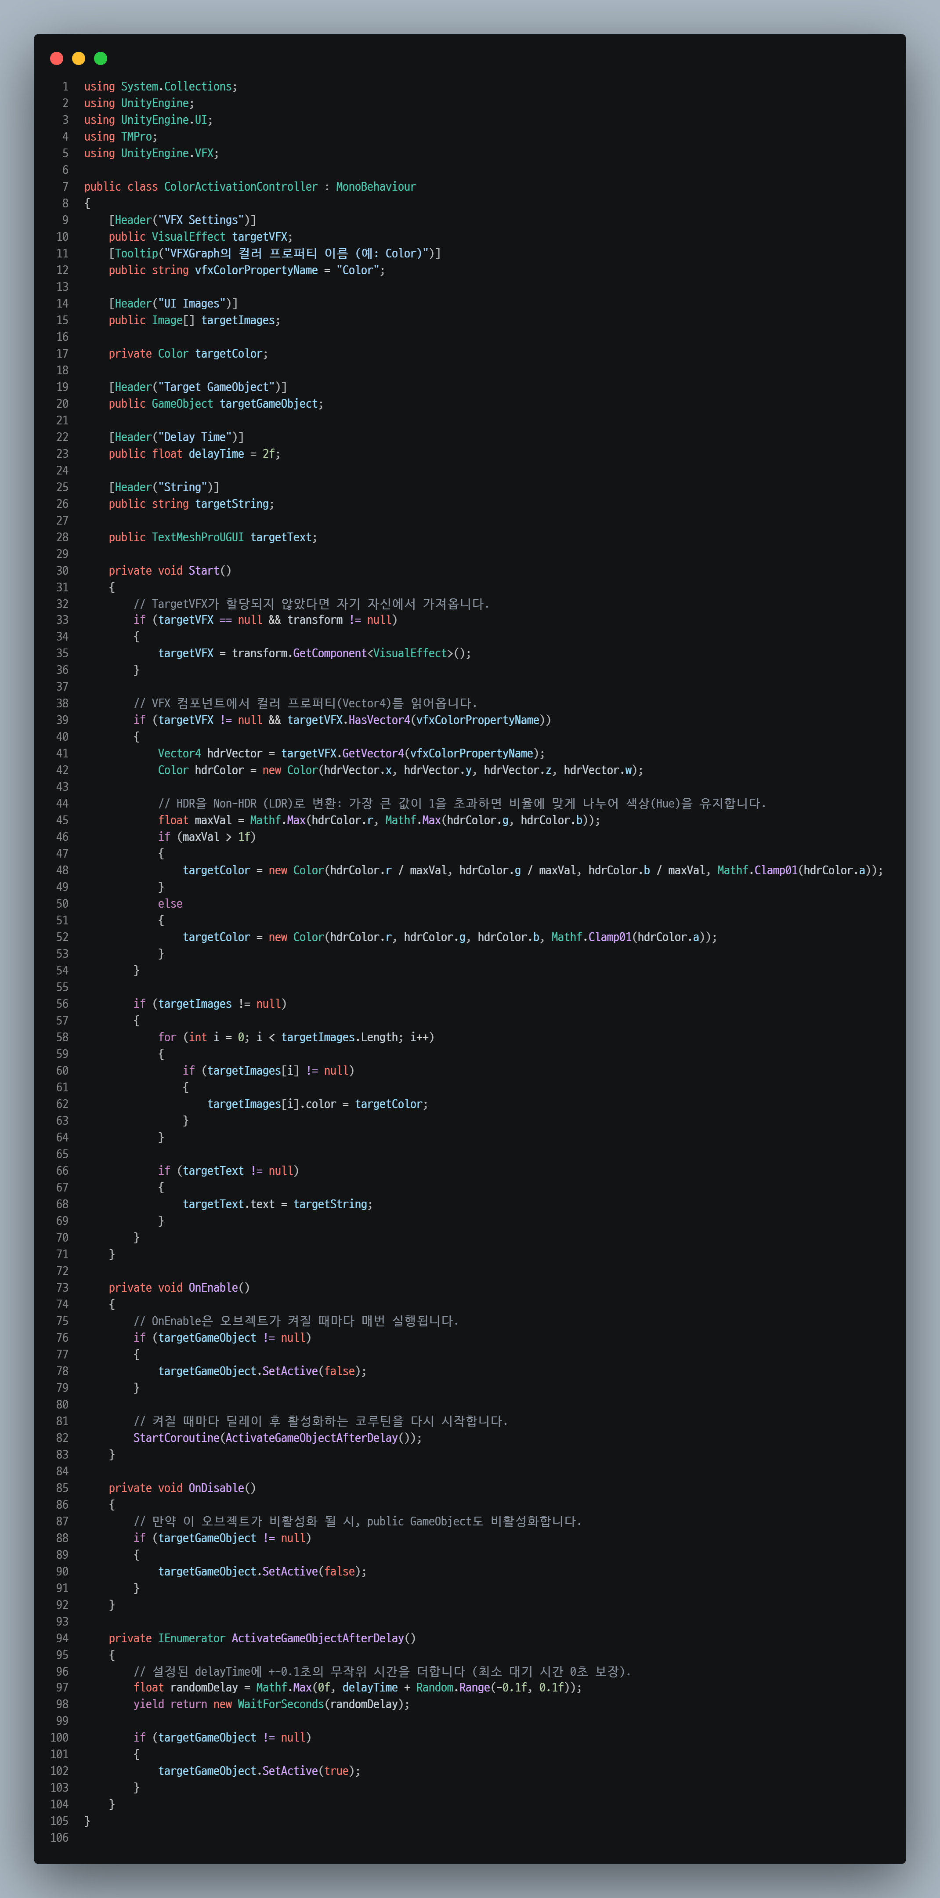Viewport: 940px width, 1898px height.
Task: Click the comment starting '// 켜질 때마다'
Action: [321, 1420]
